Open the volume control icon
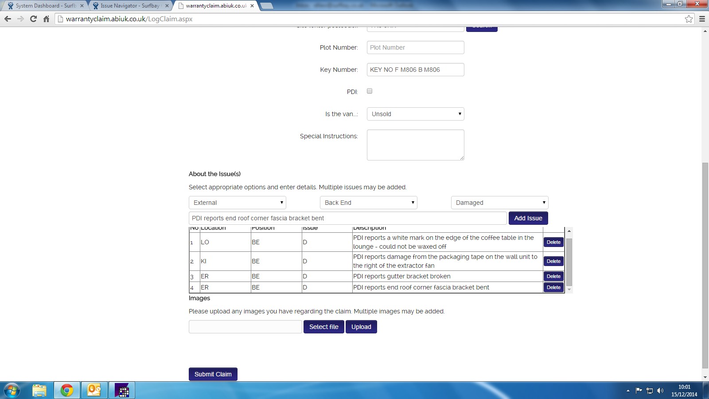The width and height of the screenshot is (709, 399). [x=660, y=391]
